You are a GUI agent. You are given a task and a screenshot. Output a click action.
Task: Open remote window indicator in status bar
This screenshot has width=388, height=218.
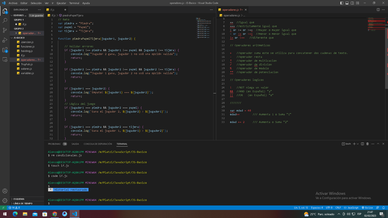pyautogui.click(x=3, y=208)
